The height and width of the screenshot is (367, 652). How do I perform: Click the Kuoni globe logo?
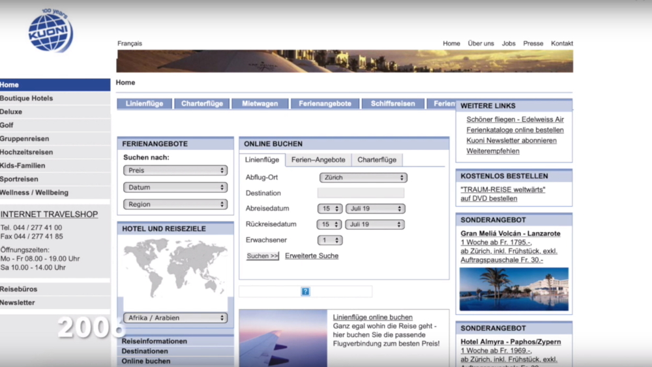pos(50,32)
